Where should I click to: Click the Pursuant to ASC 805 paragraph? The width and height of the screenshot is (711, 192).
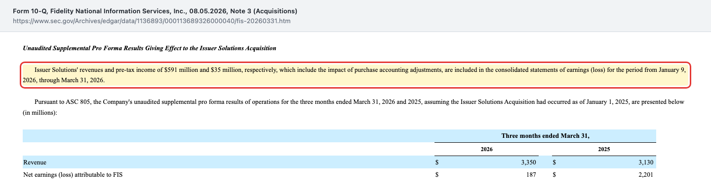coord(354,107)
